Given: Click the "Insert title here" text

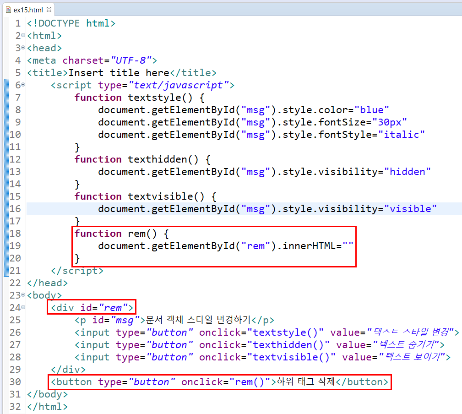Looking at the screenshot, I should (119, 73).
